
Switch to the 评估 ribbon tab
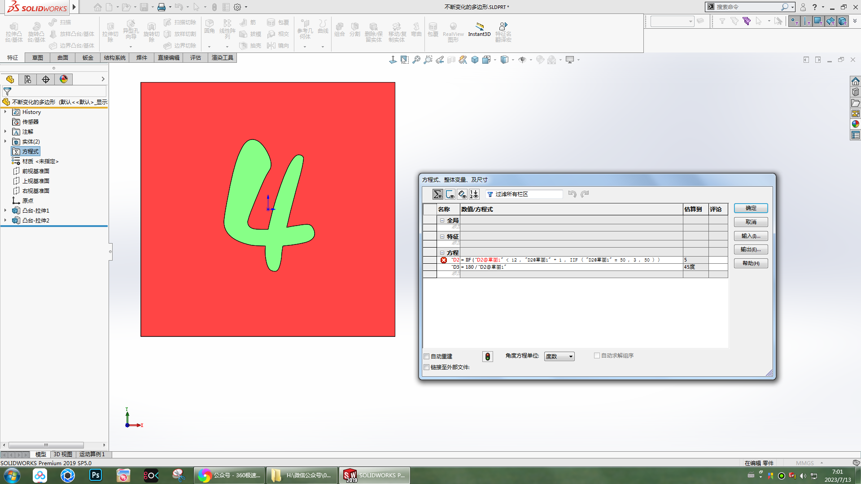[196, 58]
